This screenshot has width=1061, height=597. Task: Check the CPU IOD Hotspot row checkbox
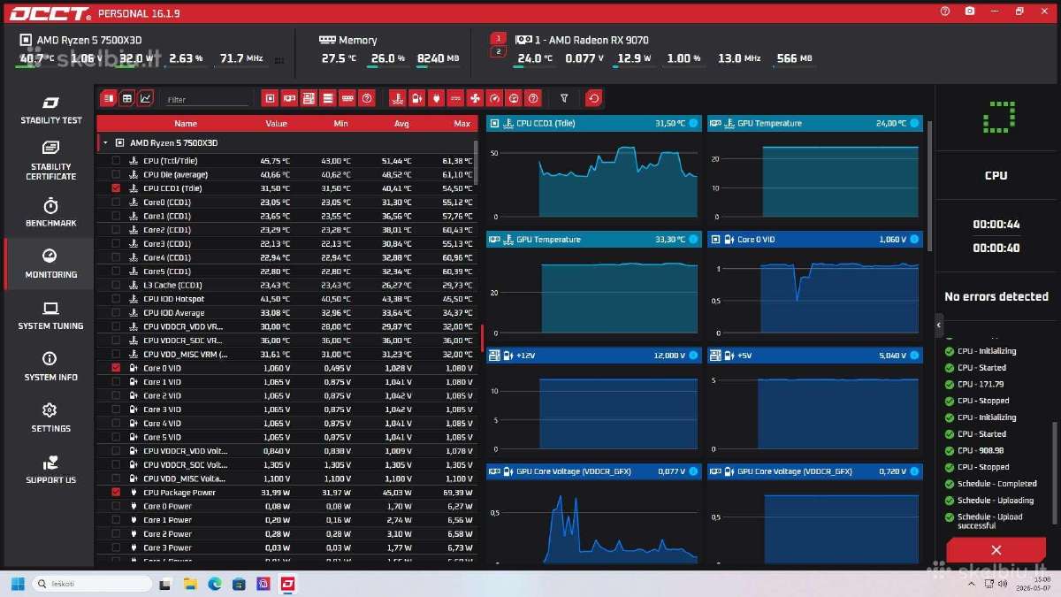pos(116,299)
